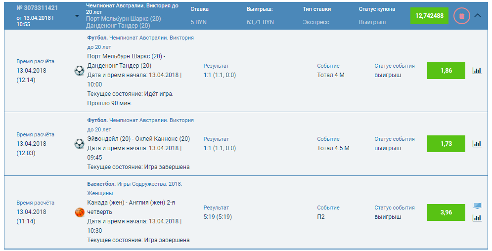492x251 pixels.
Task: Click the Эйвондейл (20) - Оклей Каннонс (20) match name
Action: pyautogui.click(x=138, y=139)
